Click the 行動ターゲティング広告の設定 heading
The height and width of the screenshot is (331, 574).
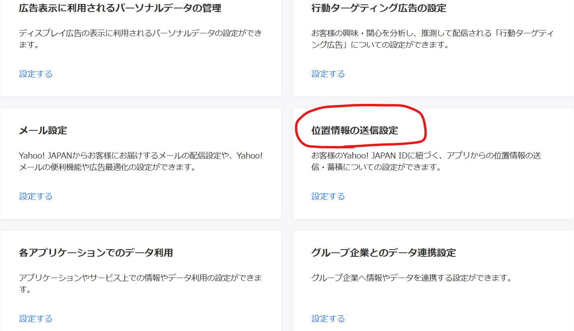pyautogui.click(x=379, y=8)
